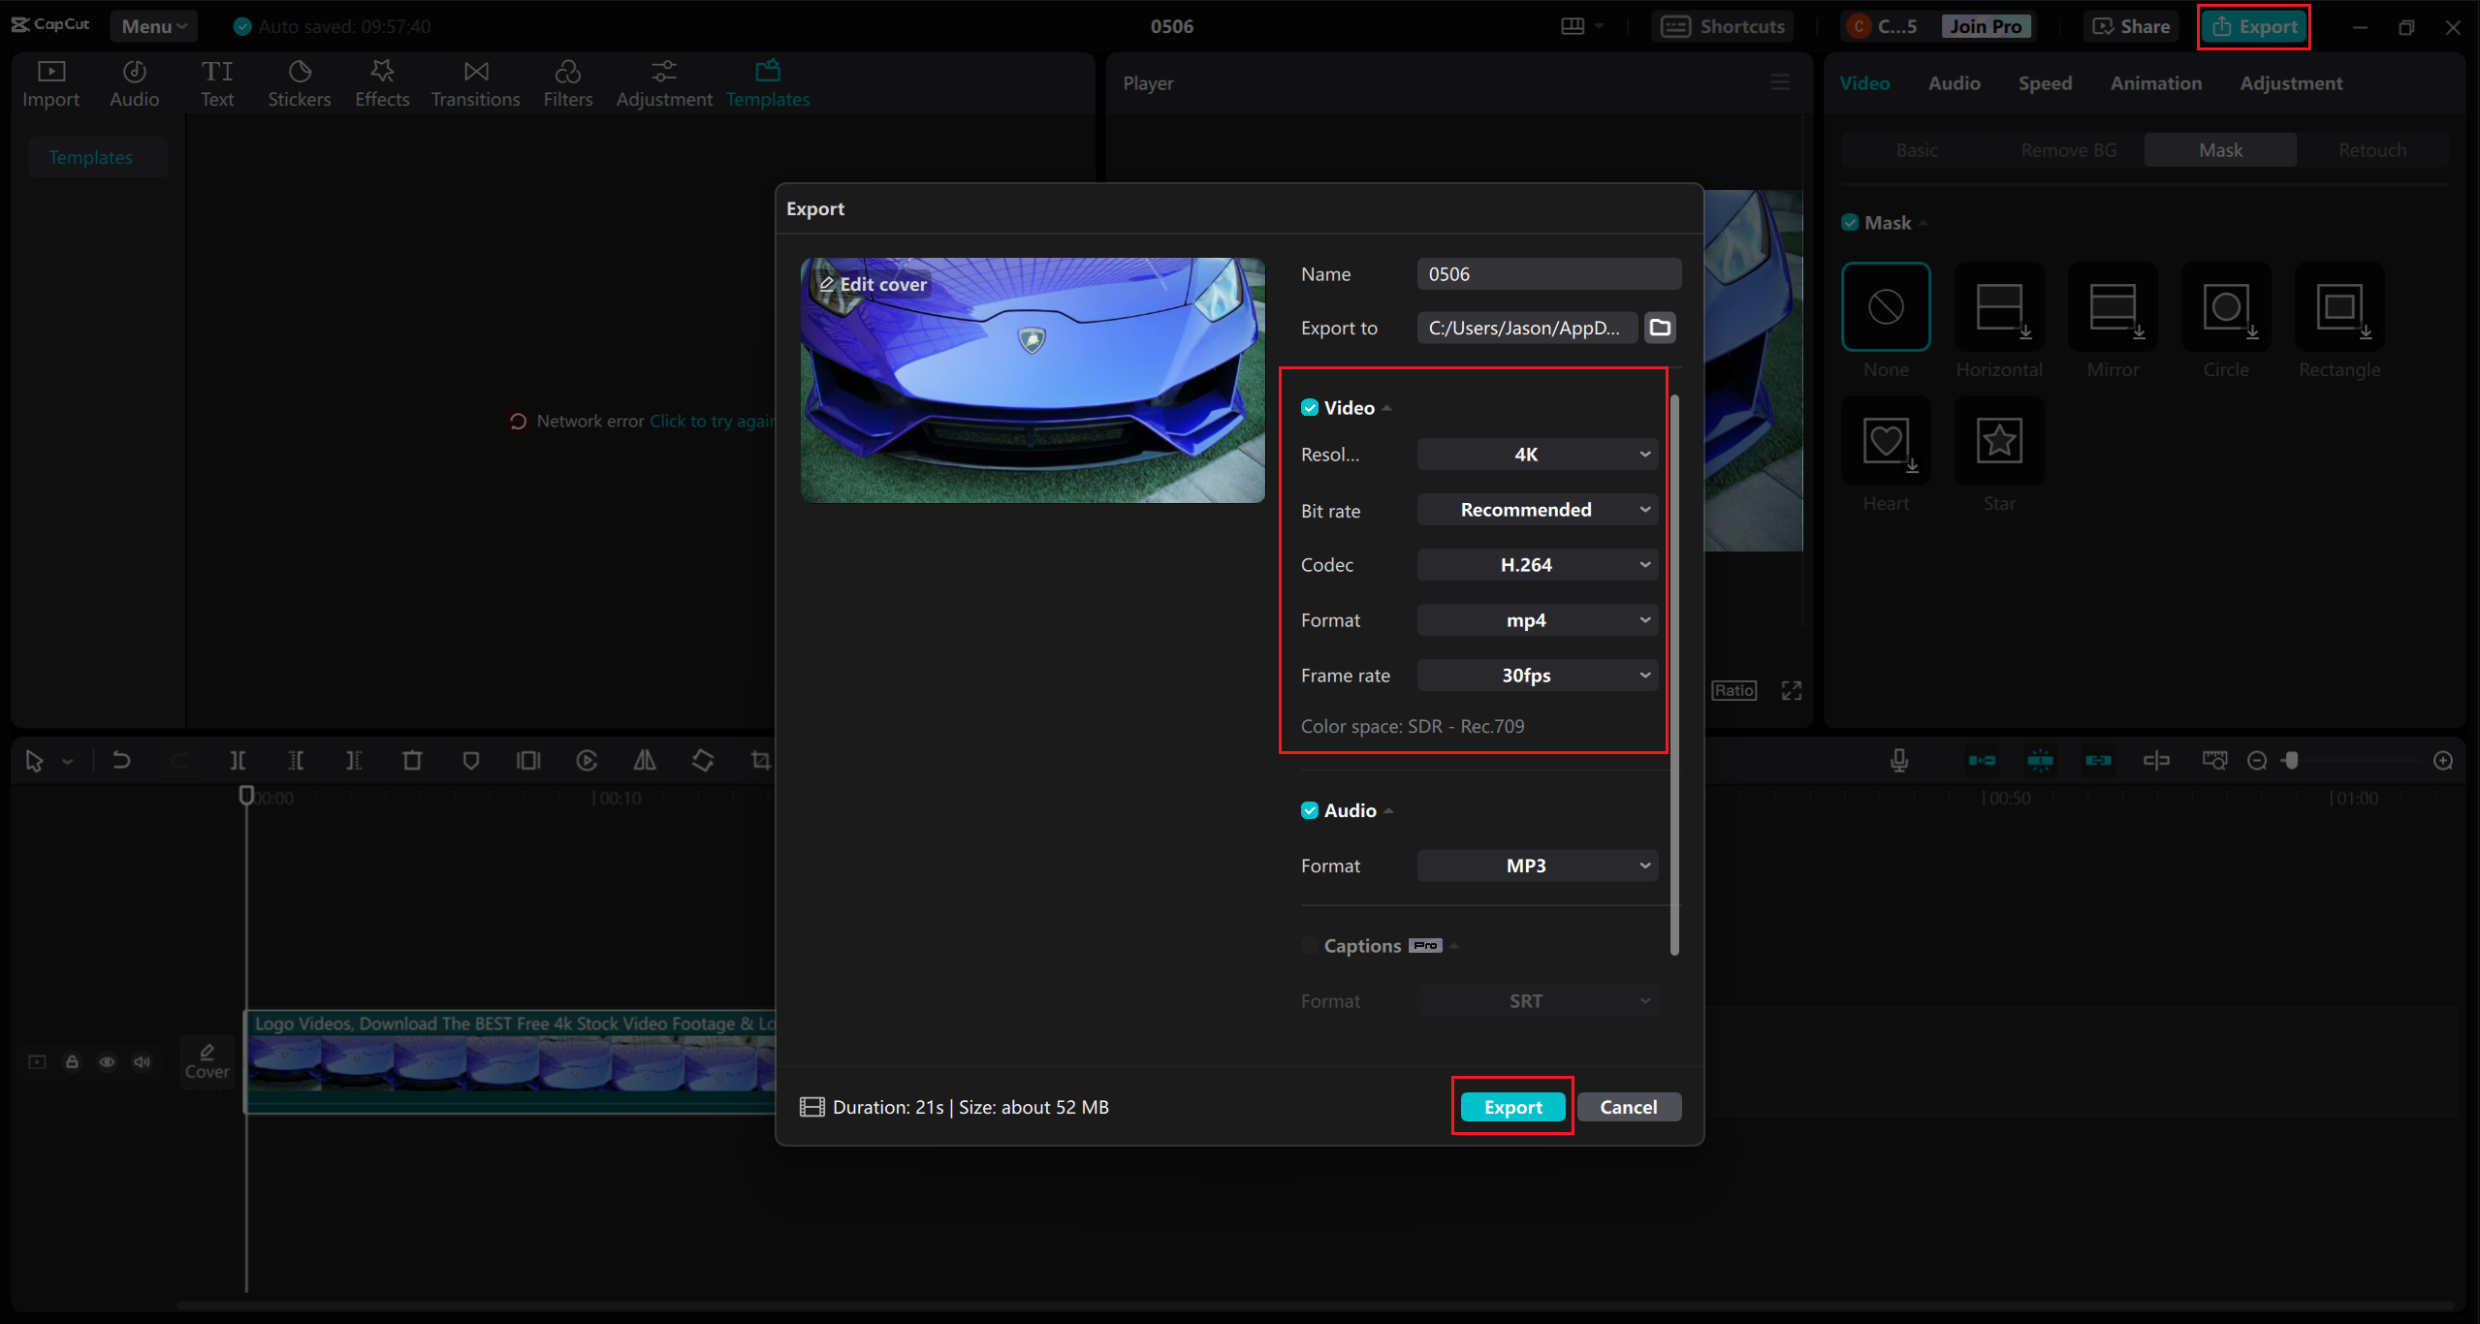Image resolution: width=2480 pixels, height=1324 pixels.
Task: Uncheck the Video export checkbox
Action: click(1310, 407)
